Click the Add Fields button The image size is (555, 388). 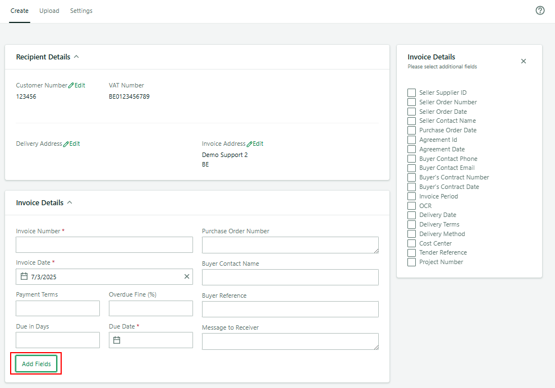pos(35,363)
